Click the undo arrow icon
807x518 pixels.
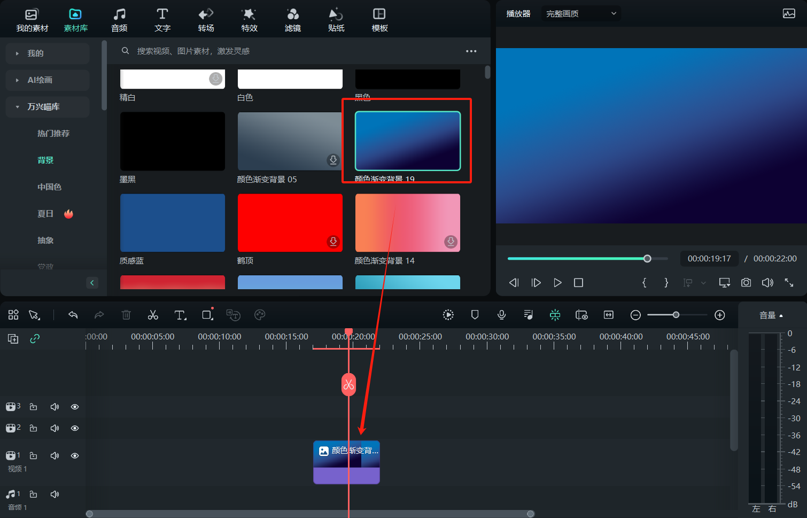click(x=73, y=315)
